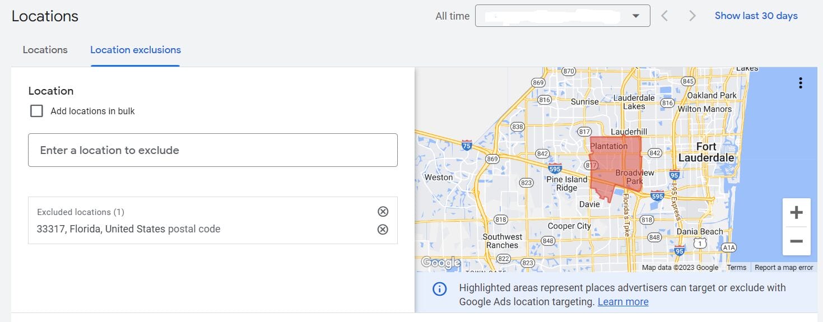The height and width of the screenshot is (322, 823).
Task: Click the info icon beside highlighted areas note
Action: 440,289
